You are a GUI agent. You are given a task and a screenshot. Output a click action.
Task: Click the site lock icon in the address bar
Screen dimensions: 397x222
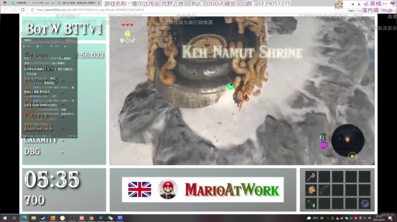pos(32,9)
